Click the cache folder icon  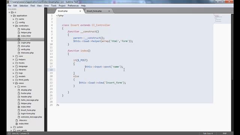pyautogui.click(x=16, y=19)
